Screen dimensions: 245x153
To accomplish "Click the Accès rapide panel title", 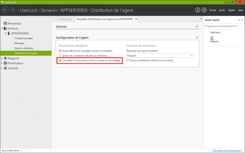I will (212, 20).
